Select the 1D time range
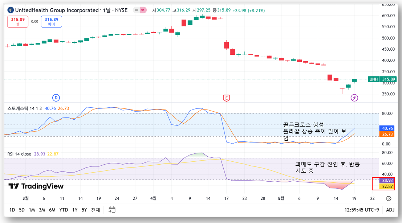Screen dimensions: 402x223 tap(12, 210)
